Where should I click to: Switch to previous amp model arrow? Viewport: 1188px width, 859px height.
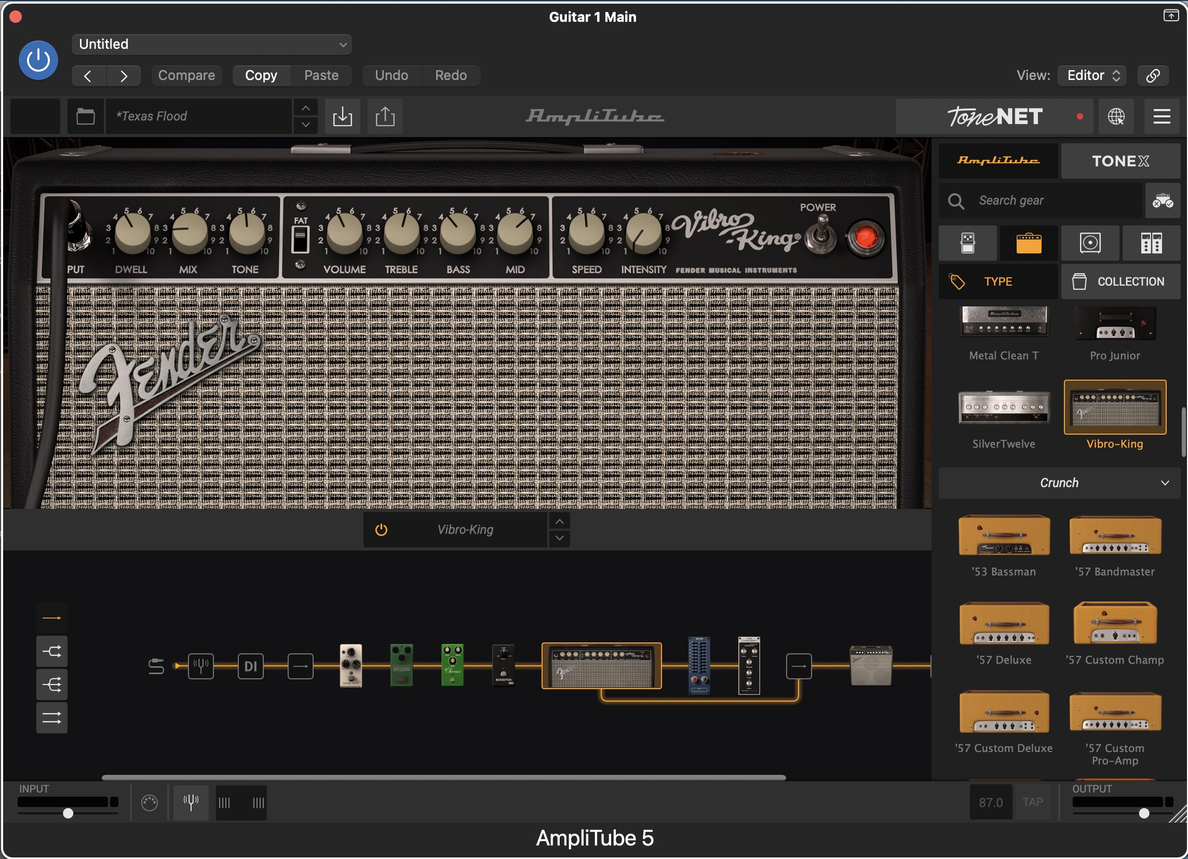[x=559, y=522]
